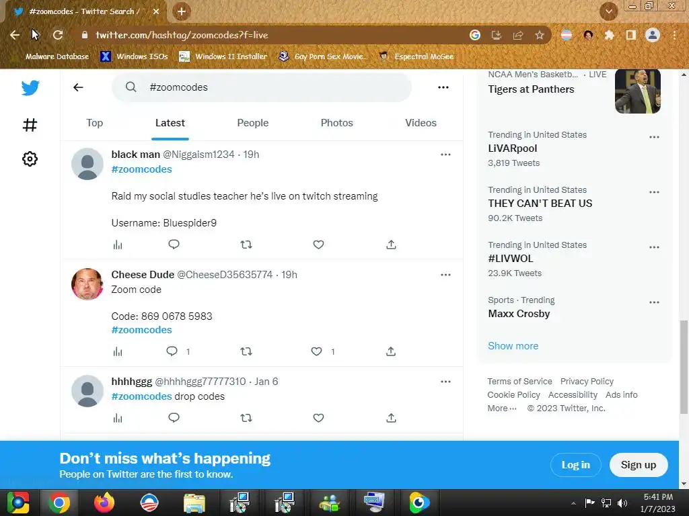This screenshot has width=689, height=516.
Task: Select the Latest tab
Action: (170, 123)
